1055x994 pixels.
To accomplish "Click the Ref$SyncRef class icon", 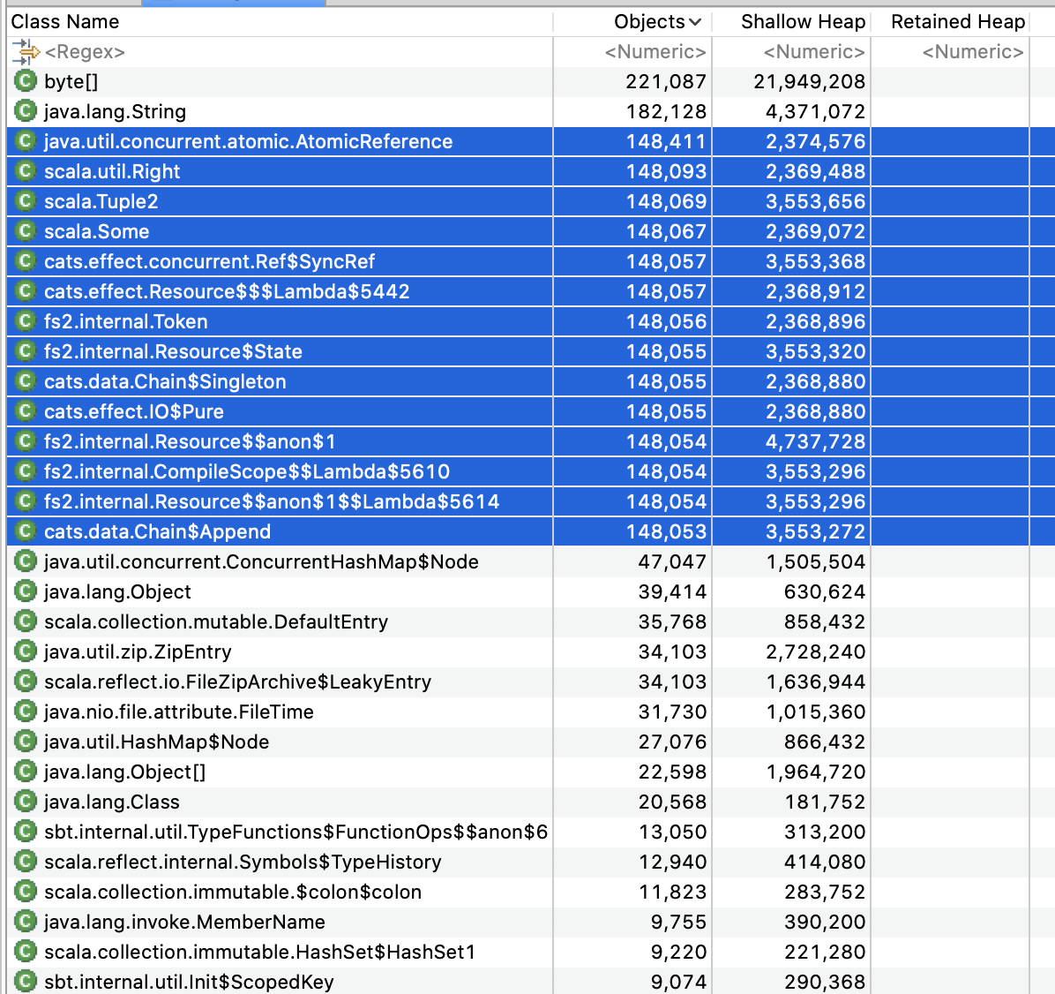I will coord(26,261).
